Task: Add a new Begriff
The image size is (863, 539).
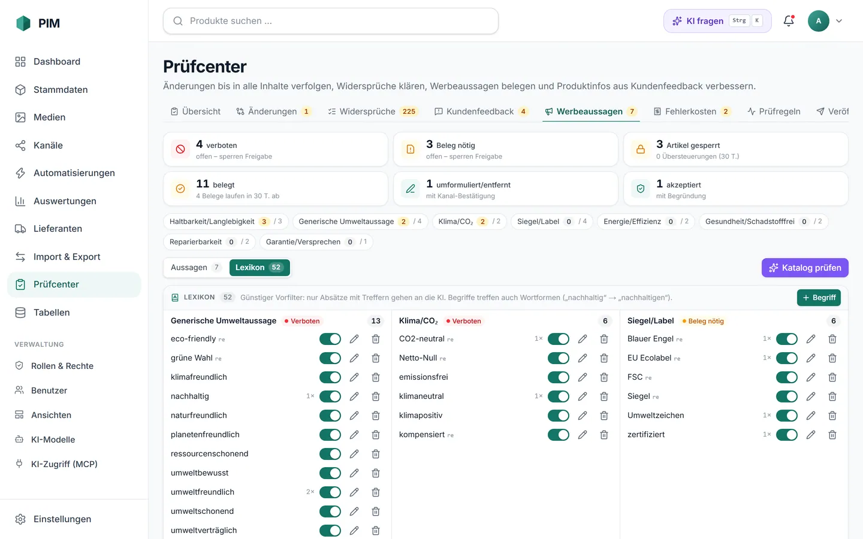Action: click(819, 298)
